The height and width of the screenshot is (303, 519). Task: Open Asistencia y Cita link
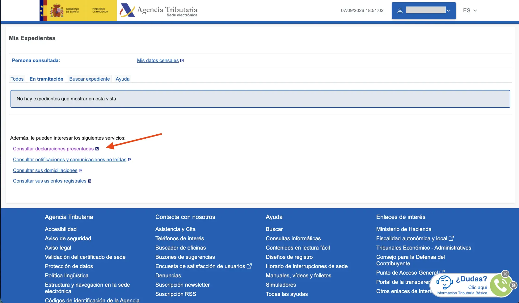pyautogui.click(x=175, y=229)
